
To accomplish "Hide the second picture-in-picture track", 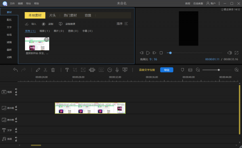I will tap(16, 121).
